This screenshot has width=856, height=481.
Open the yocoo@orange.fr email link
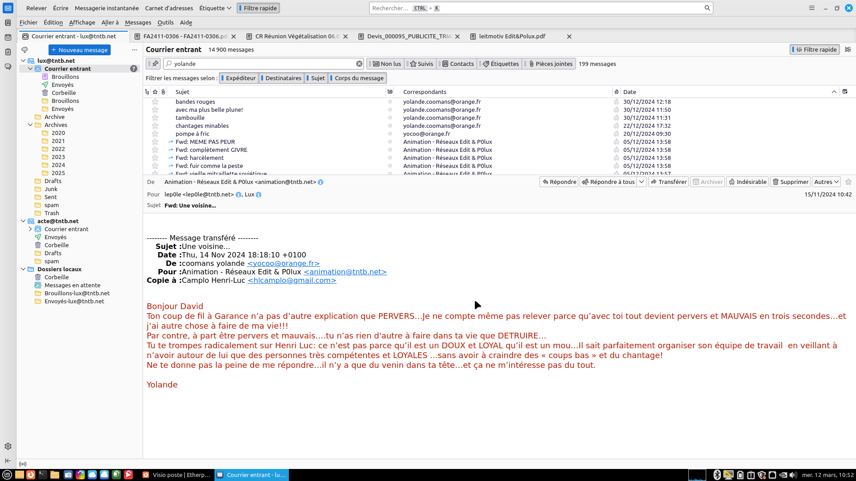click(284, 263)
